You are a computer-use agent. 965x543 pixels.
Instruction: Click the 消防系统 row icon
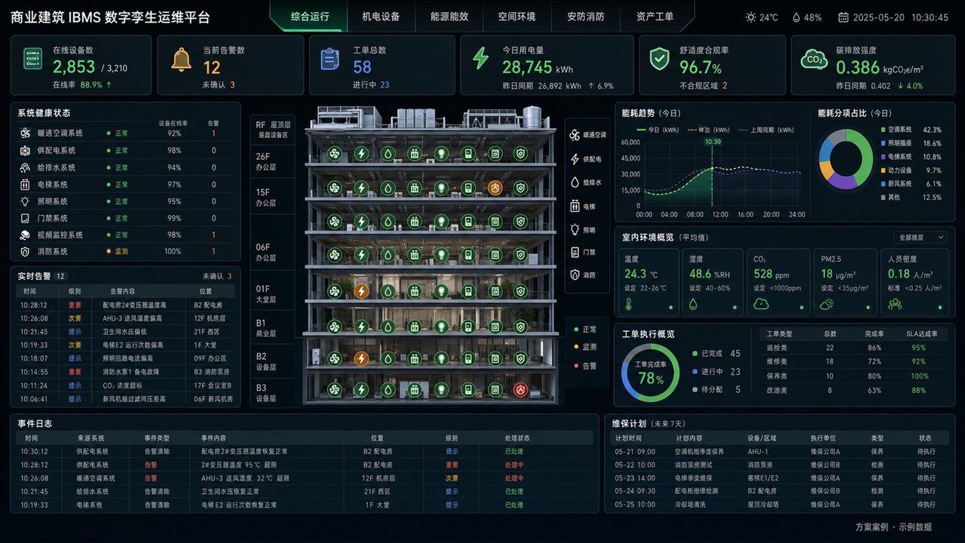coord(24,251)
